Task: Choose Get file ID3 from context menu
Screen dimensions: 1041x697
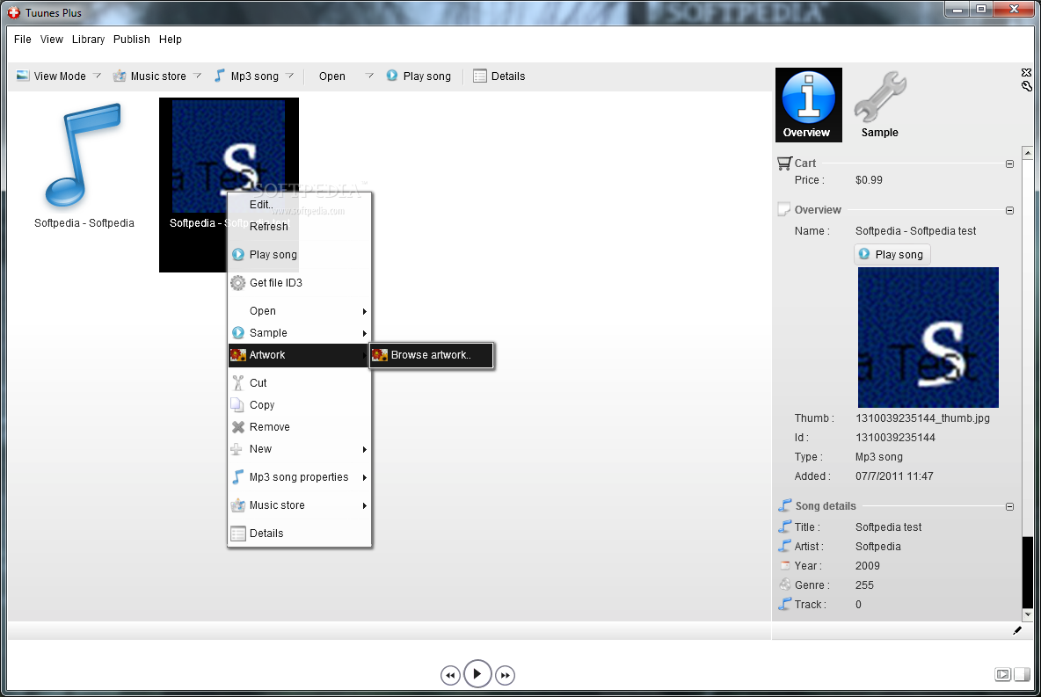Action: click(x=299, y=283)
